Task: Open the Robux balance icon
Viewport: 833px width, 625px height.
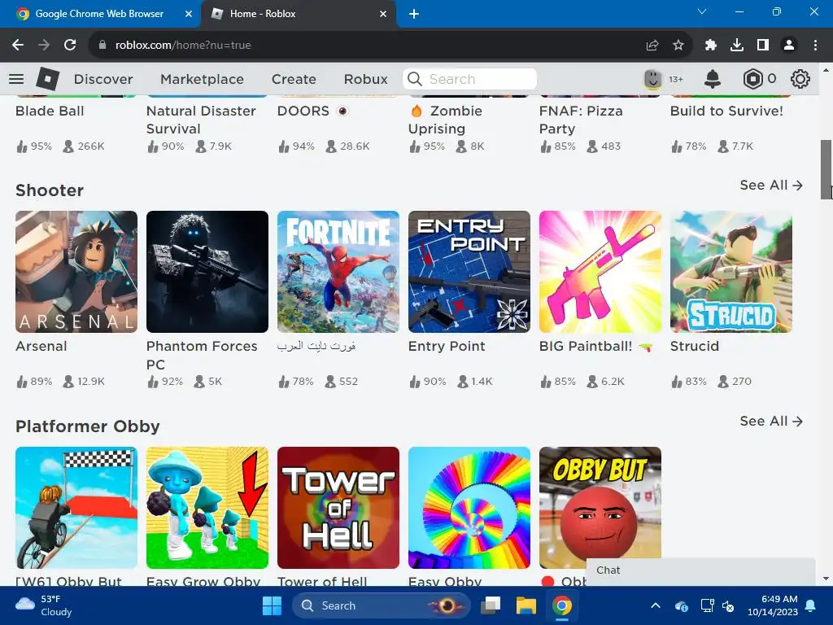Action: (x=752, y=79)
